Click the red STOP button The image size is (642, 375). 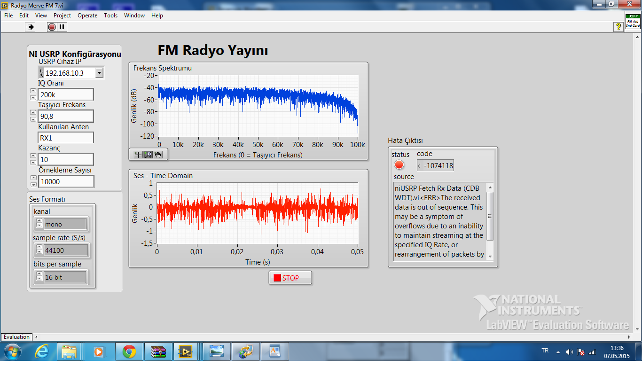pyautogui.click(x=290, y=278)
